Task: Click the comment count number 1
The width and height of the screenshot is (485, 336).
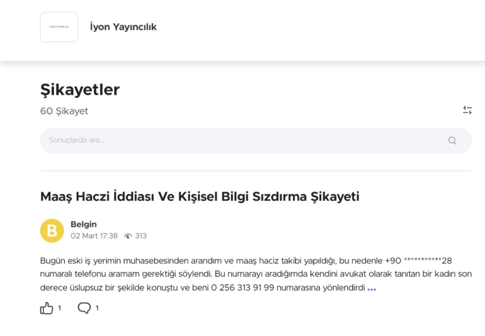Action: tap(97, 308)
